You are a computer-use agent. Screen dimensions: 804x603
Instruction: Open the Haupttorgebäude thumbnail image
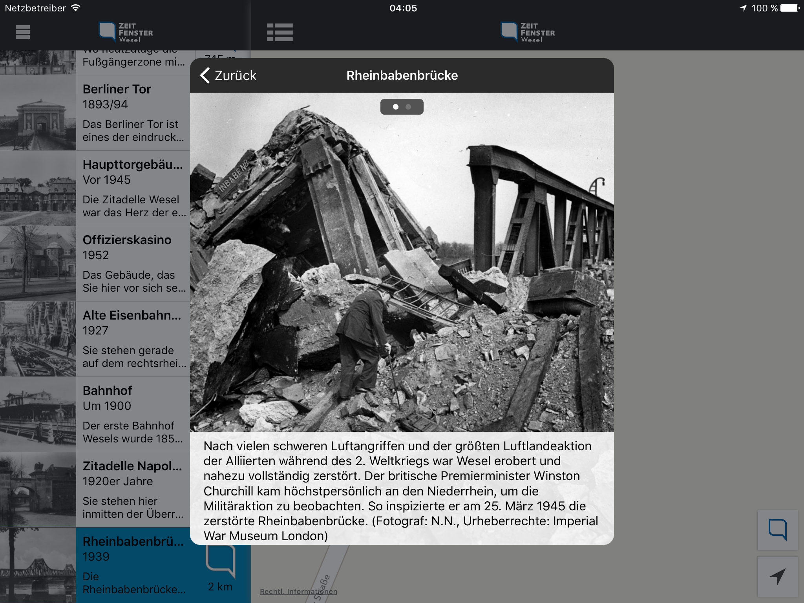tap(38, 188)
